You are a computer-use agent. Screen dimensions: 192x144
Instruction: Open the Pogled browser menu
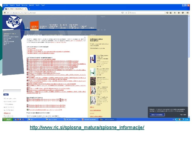18,5
